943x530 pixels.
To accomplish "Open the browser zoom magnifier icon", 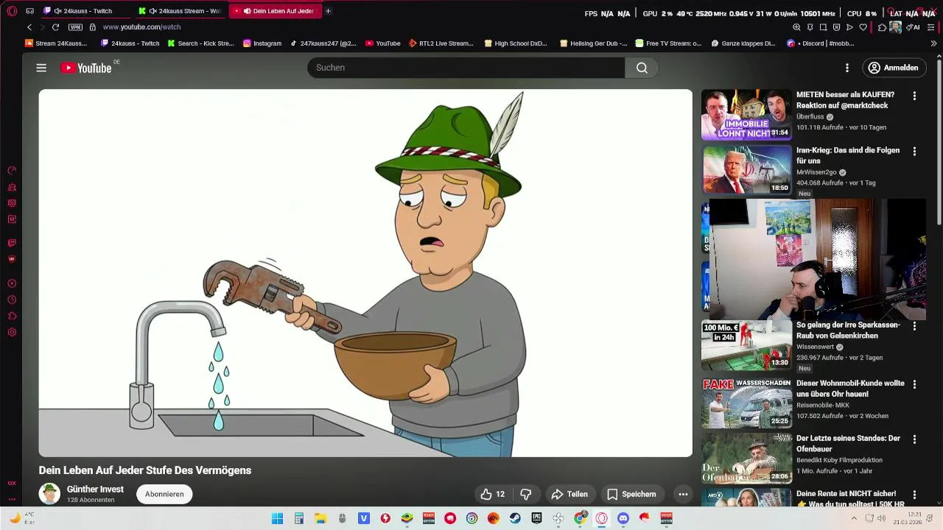I will click(796, 27).
